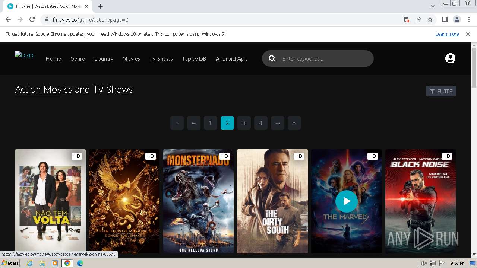
Task: Go to next page with → button
Action: pos(278,123)
